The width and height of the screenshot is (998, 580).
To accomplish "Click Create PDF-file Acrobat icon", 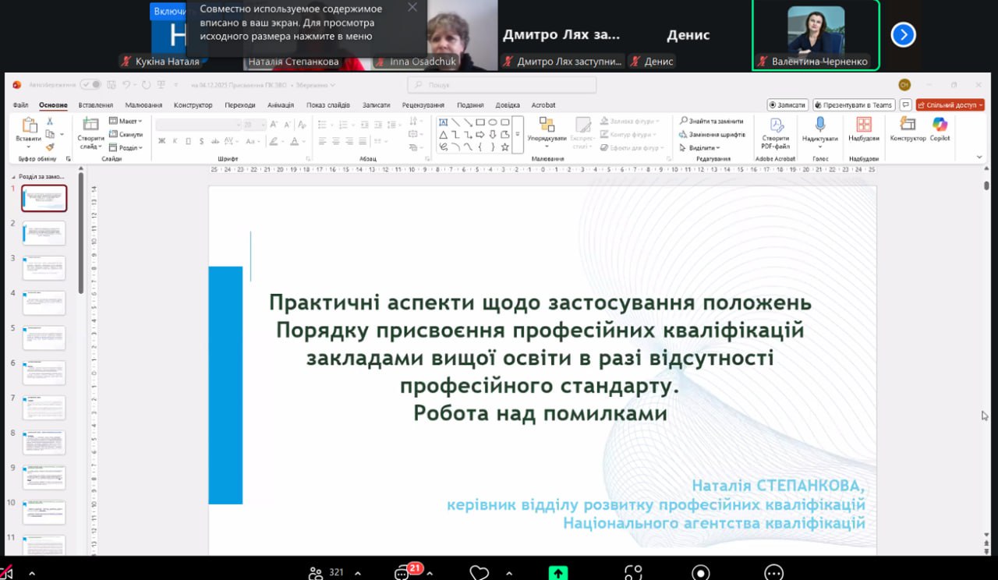I will click(776, 126).
